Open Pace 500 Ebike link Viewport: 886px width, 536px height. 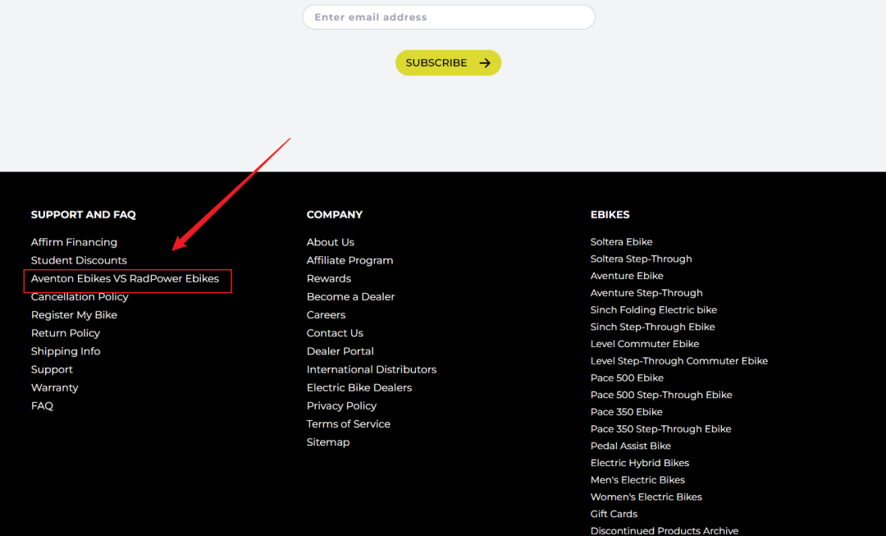pos(628,378)
